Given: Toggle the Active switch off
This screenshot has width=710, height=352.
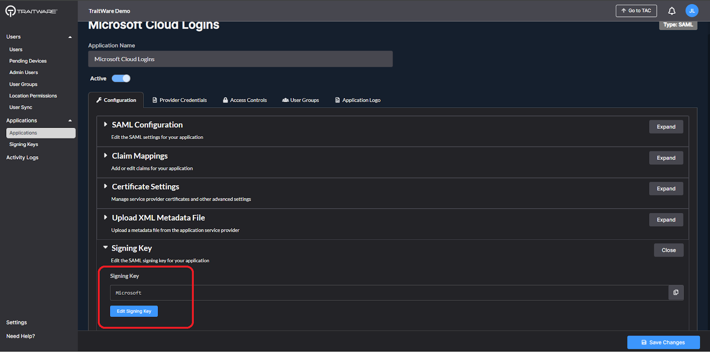Looking at the screenshot, I should tap(121, 79).
